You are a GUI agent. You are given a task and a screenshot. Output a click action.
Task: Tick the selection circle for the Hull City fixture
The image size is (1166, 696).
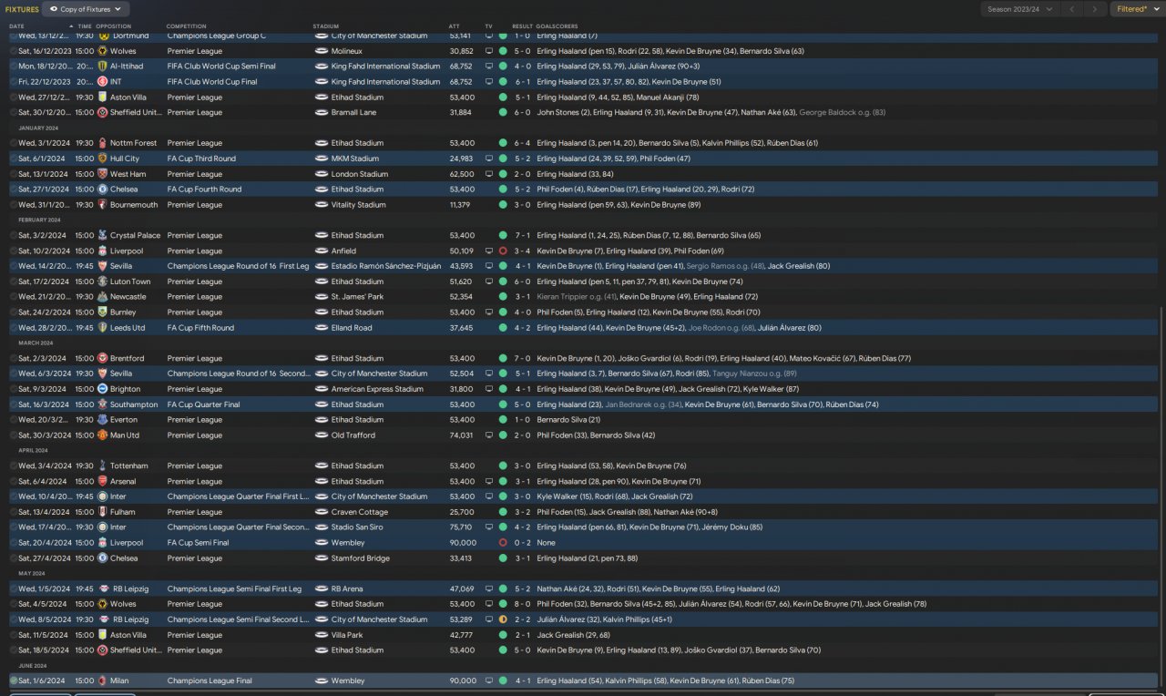pos(13,159)
